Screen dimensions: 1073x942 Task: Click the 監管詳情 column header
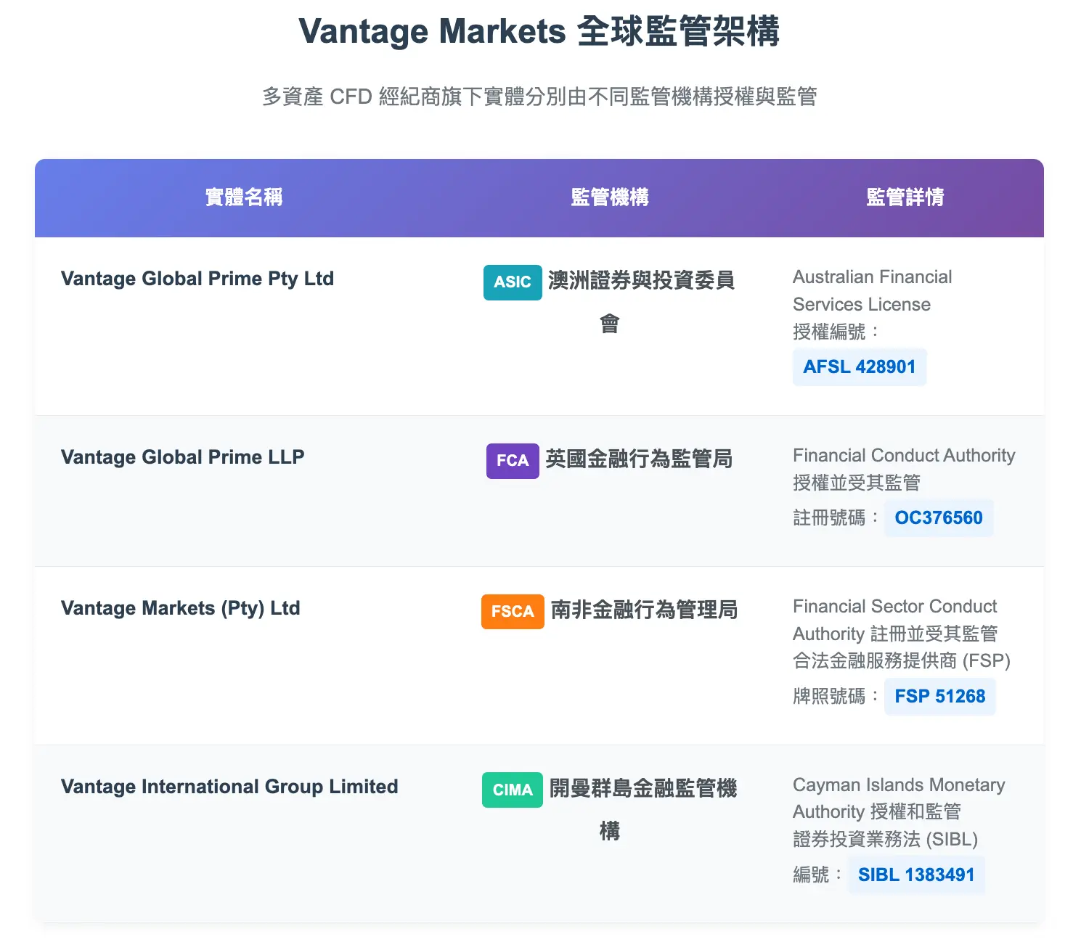click(905, 197)
